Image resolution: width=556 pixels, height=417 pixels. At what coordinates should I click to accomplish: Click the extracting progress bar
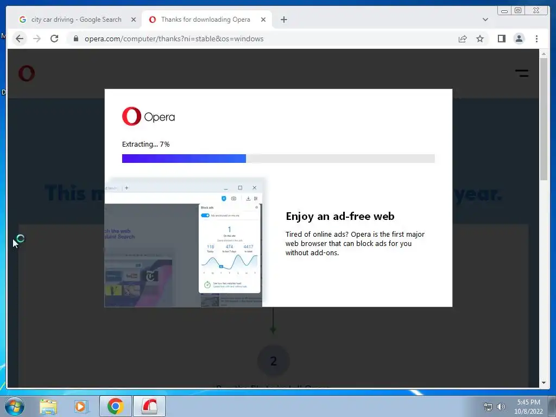pos(279,159)
